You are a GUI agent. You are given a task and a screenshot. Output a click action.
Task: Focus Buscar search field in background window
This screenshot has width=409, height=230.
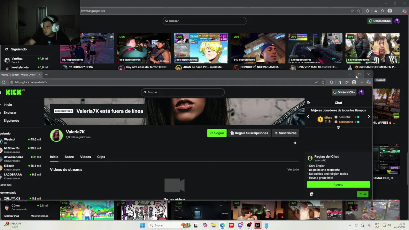(x=204, y=21)
